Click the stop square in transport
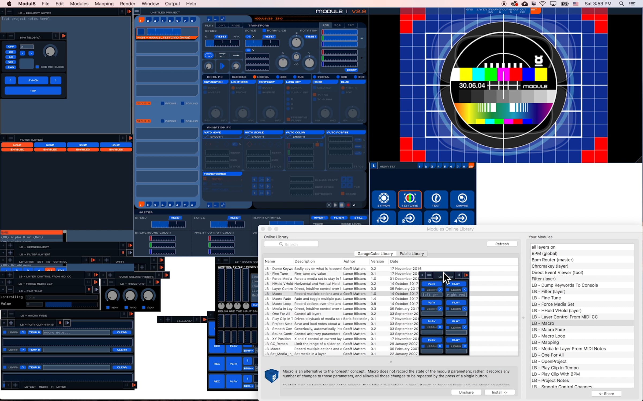 point(342,205)
